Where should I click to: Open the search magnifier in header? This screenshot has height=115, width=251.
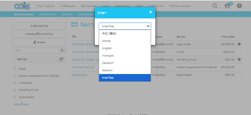[x=215, y=6]
